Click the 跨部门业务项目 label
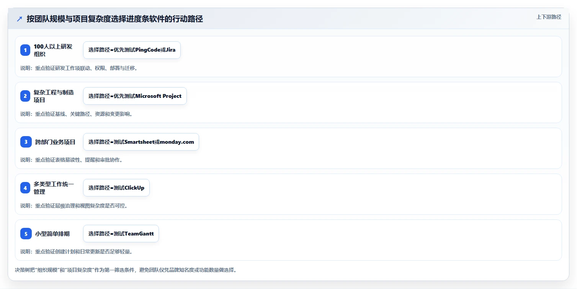 pyautogui.click(x=55, y=142)
